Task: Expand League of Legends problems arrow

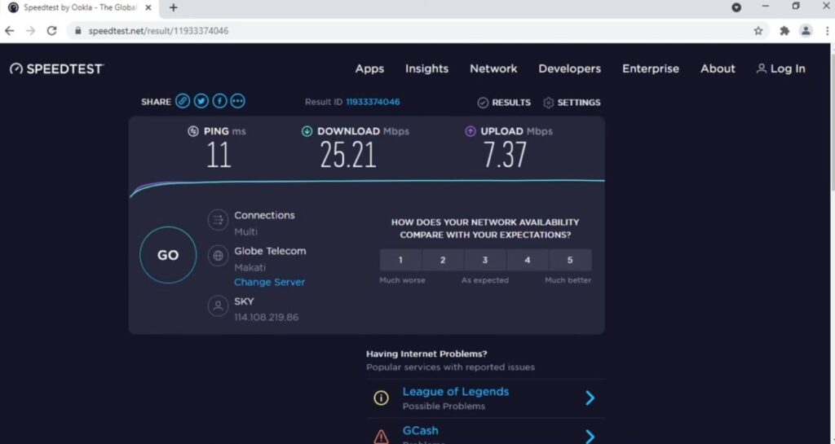Action: click(590, 398)
